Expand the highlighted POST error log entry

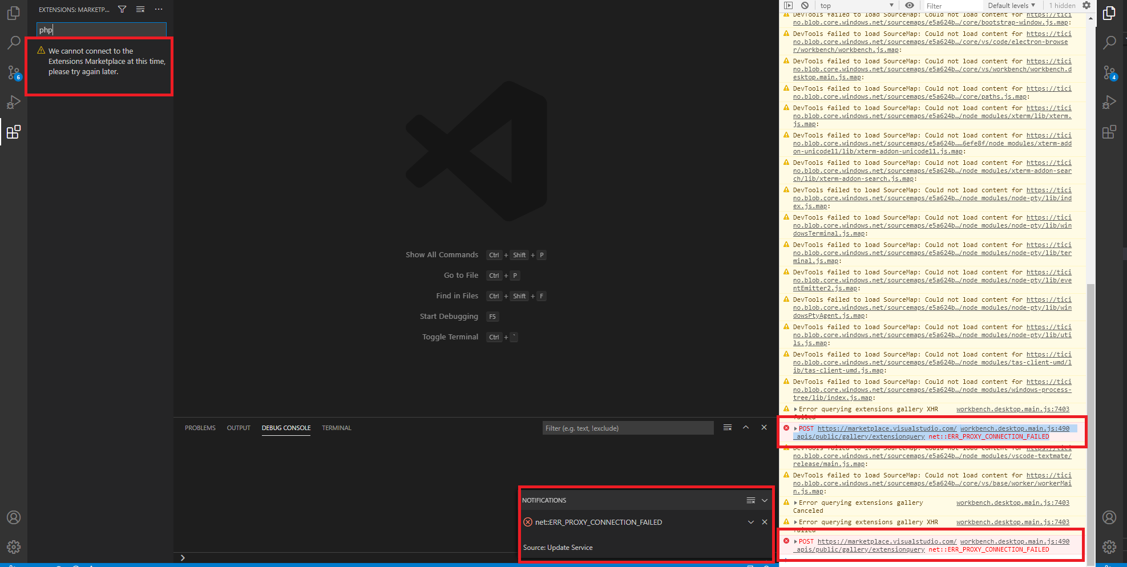point(795,428)
